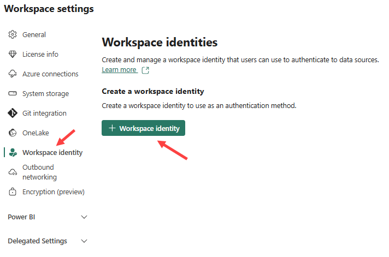This screenshot has width=389, height=257.
Task: Select System storage in the sidebar
Action: pos(45,94)
